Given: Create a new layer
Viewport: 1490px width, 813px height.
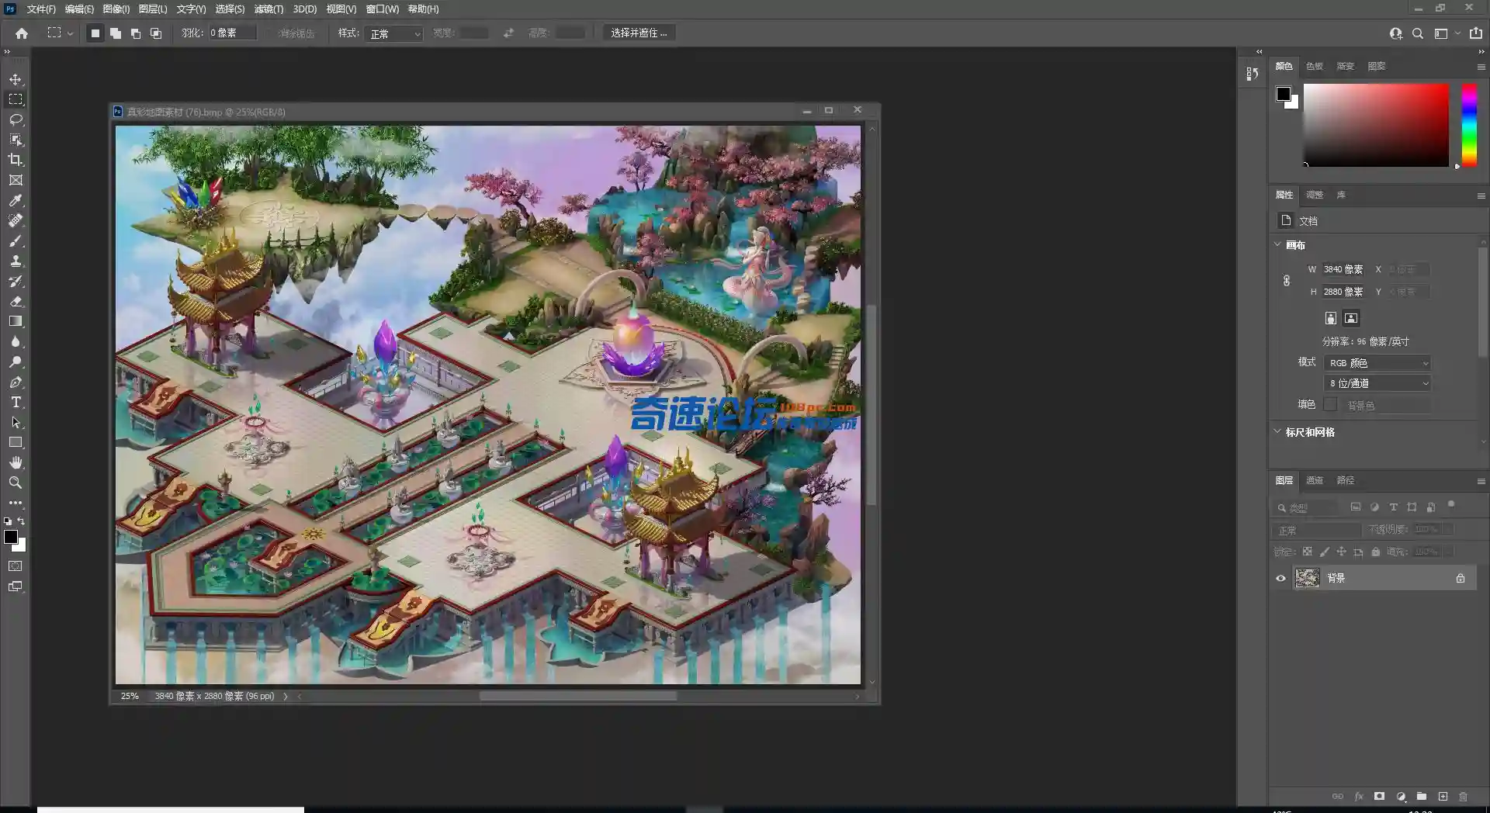Looking at the screenshot, I should click(1443, 797).
